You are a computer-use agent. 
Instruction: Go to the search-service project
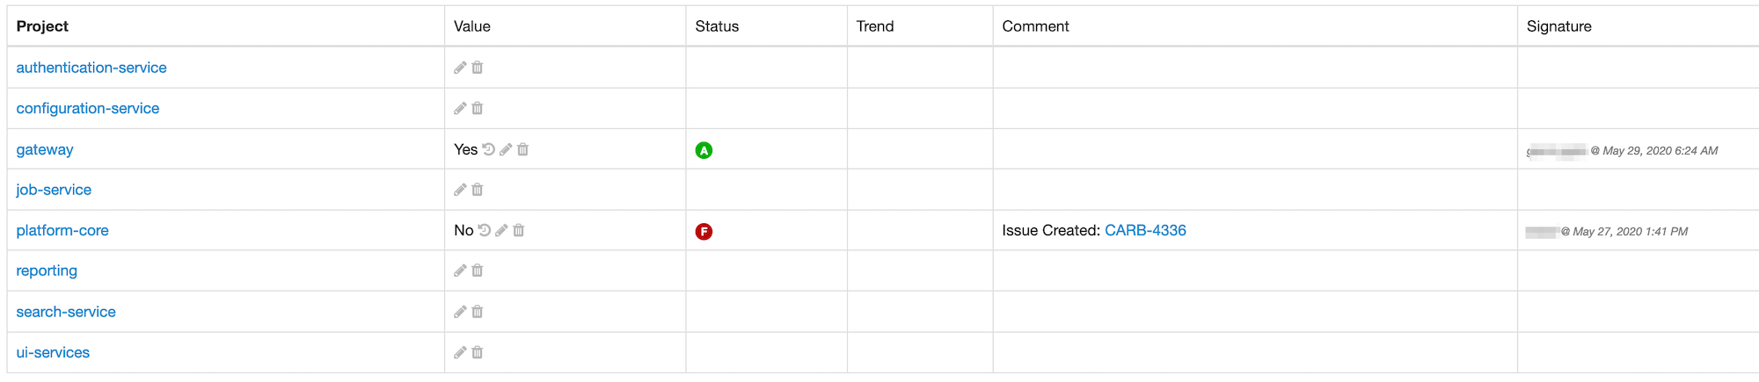[66, 312]
